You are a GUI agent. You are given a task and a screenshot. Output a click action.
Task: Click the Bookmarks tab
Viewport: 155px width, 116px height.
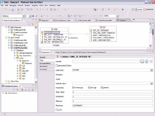[101, 52]
